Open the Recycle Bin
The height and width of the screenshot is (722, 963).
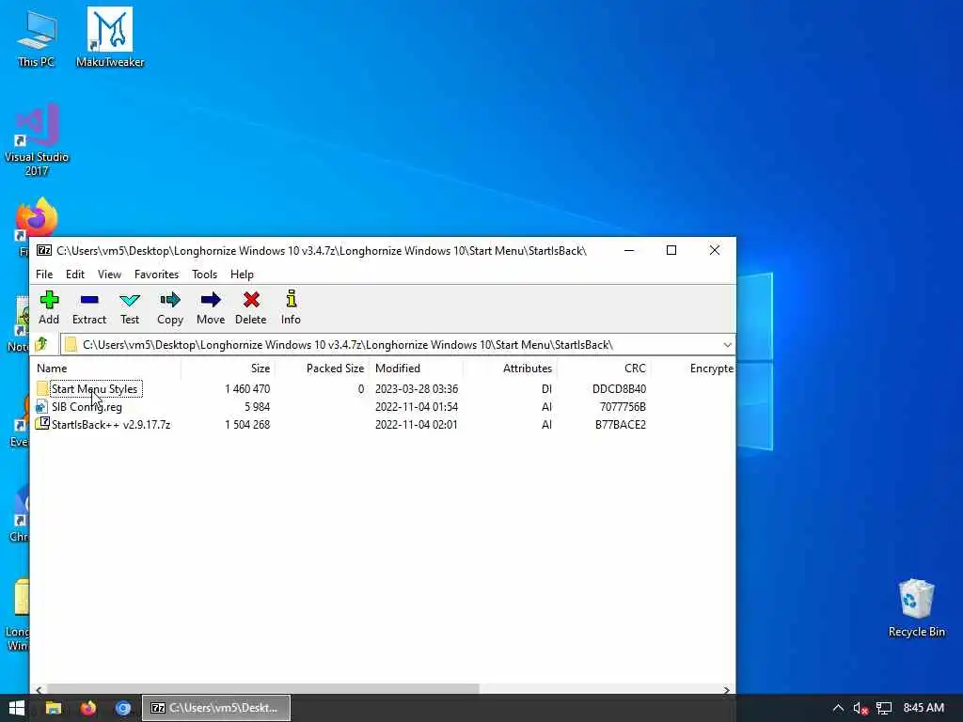[916, 608]
